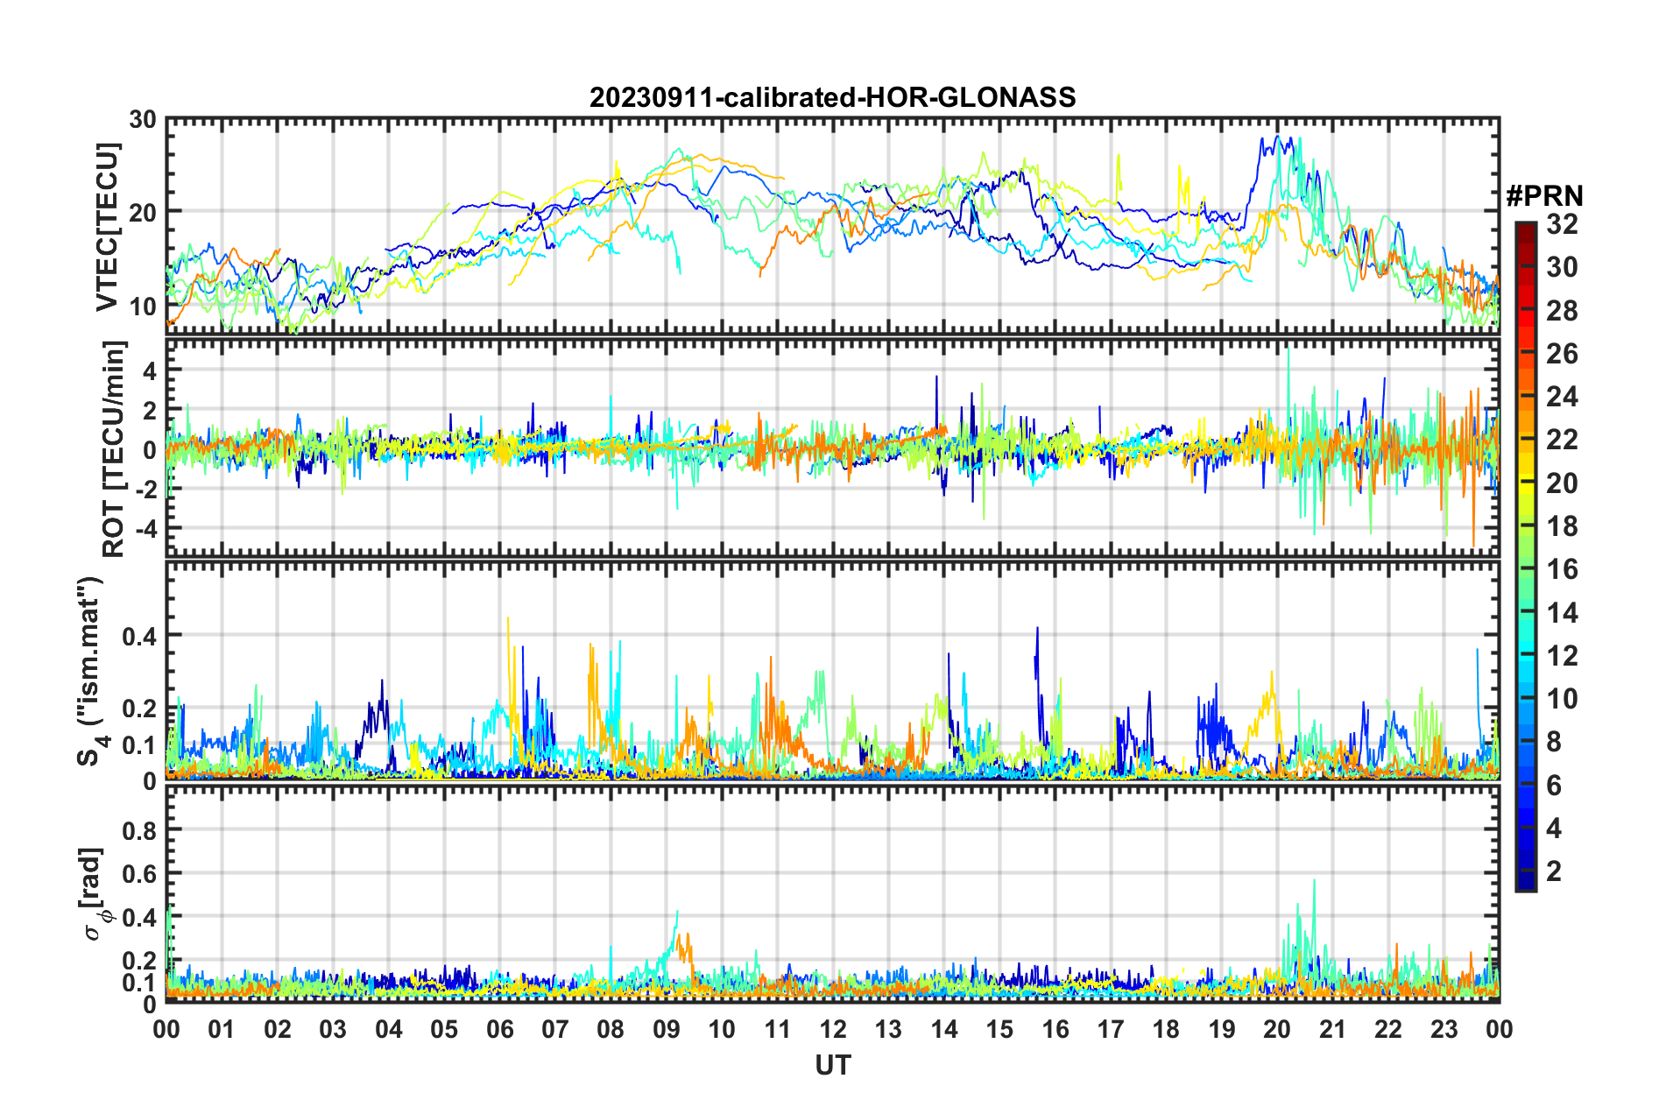Screen dimensions: 1666x1114
Task: Pick the "09" hour tick on UT axis
Action: pyautogui.click(x=667, y=1029)
